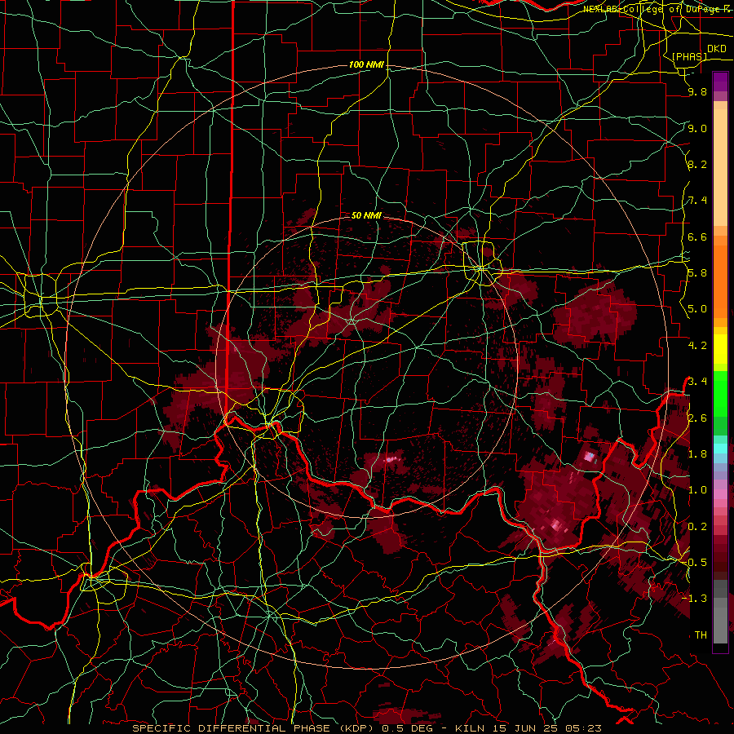Image resolution: width=734 pixels, height=734 pixels.
Task: Click the 6.6 scale label
Action: click(x=697, y=237)
